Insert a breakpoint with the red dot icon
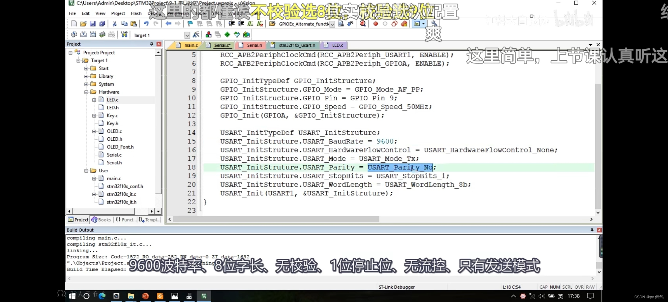Image resolution: width=668 pixels, height=302 pixels. click(376, 24)
